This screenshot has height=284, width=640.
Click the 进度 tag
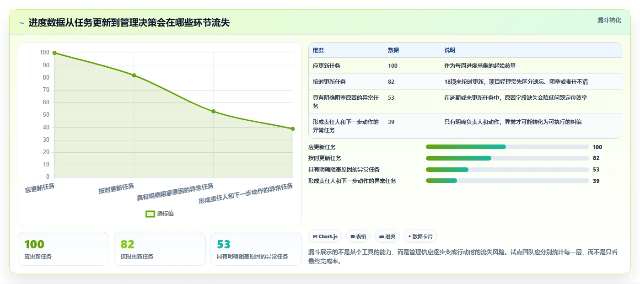(x=387, y=236)
